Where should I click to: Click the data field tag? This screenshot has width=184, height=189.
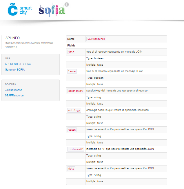tap(71, 169)
